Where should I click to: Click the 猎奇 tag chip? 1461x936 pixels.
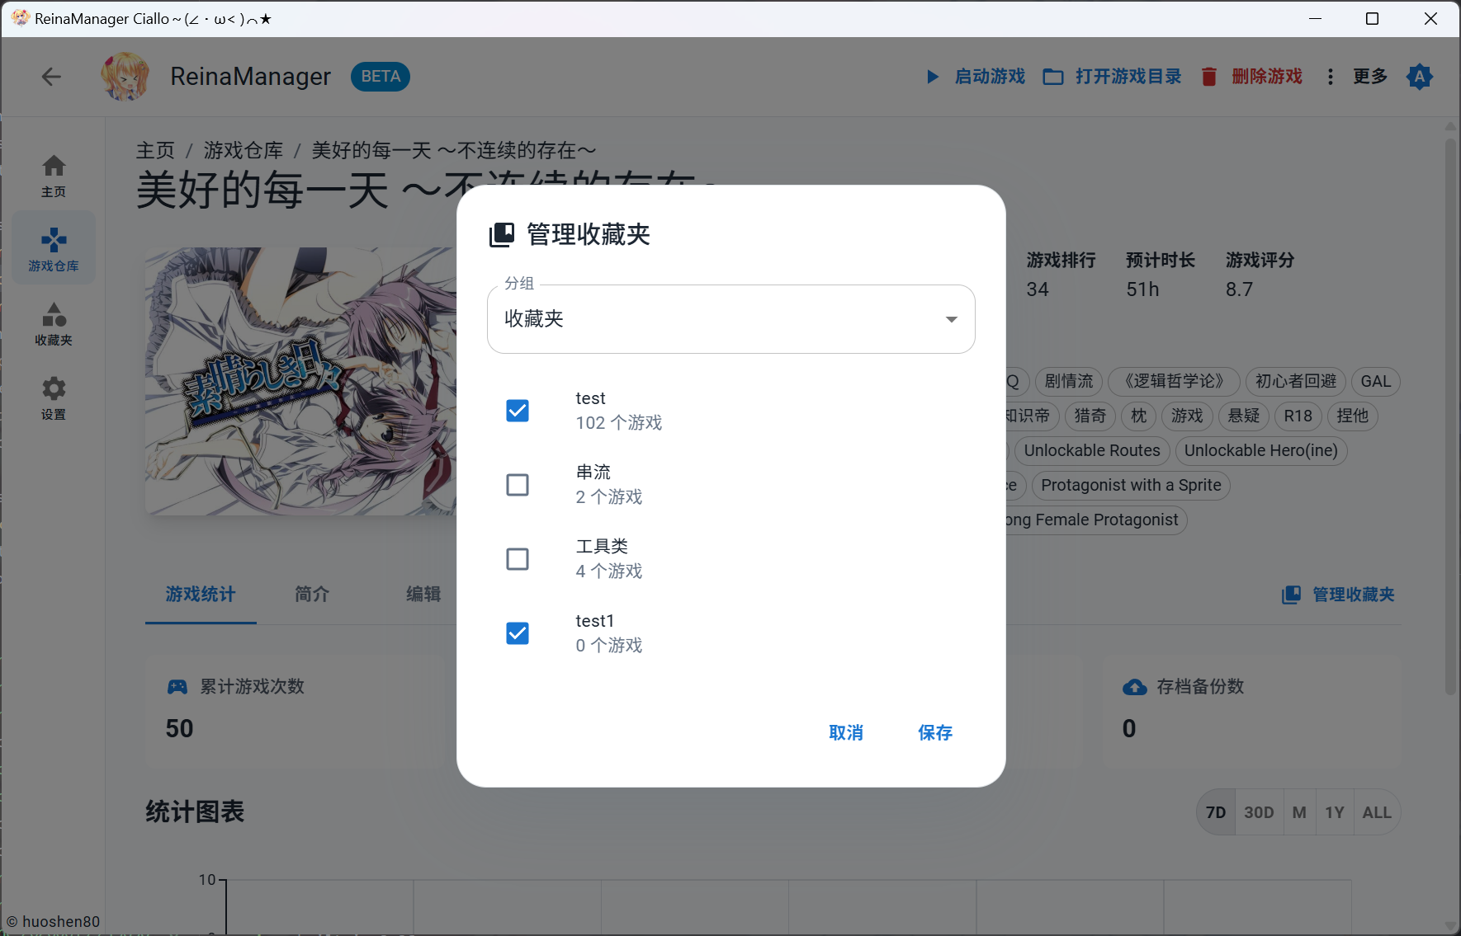coord(1090,416)
